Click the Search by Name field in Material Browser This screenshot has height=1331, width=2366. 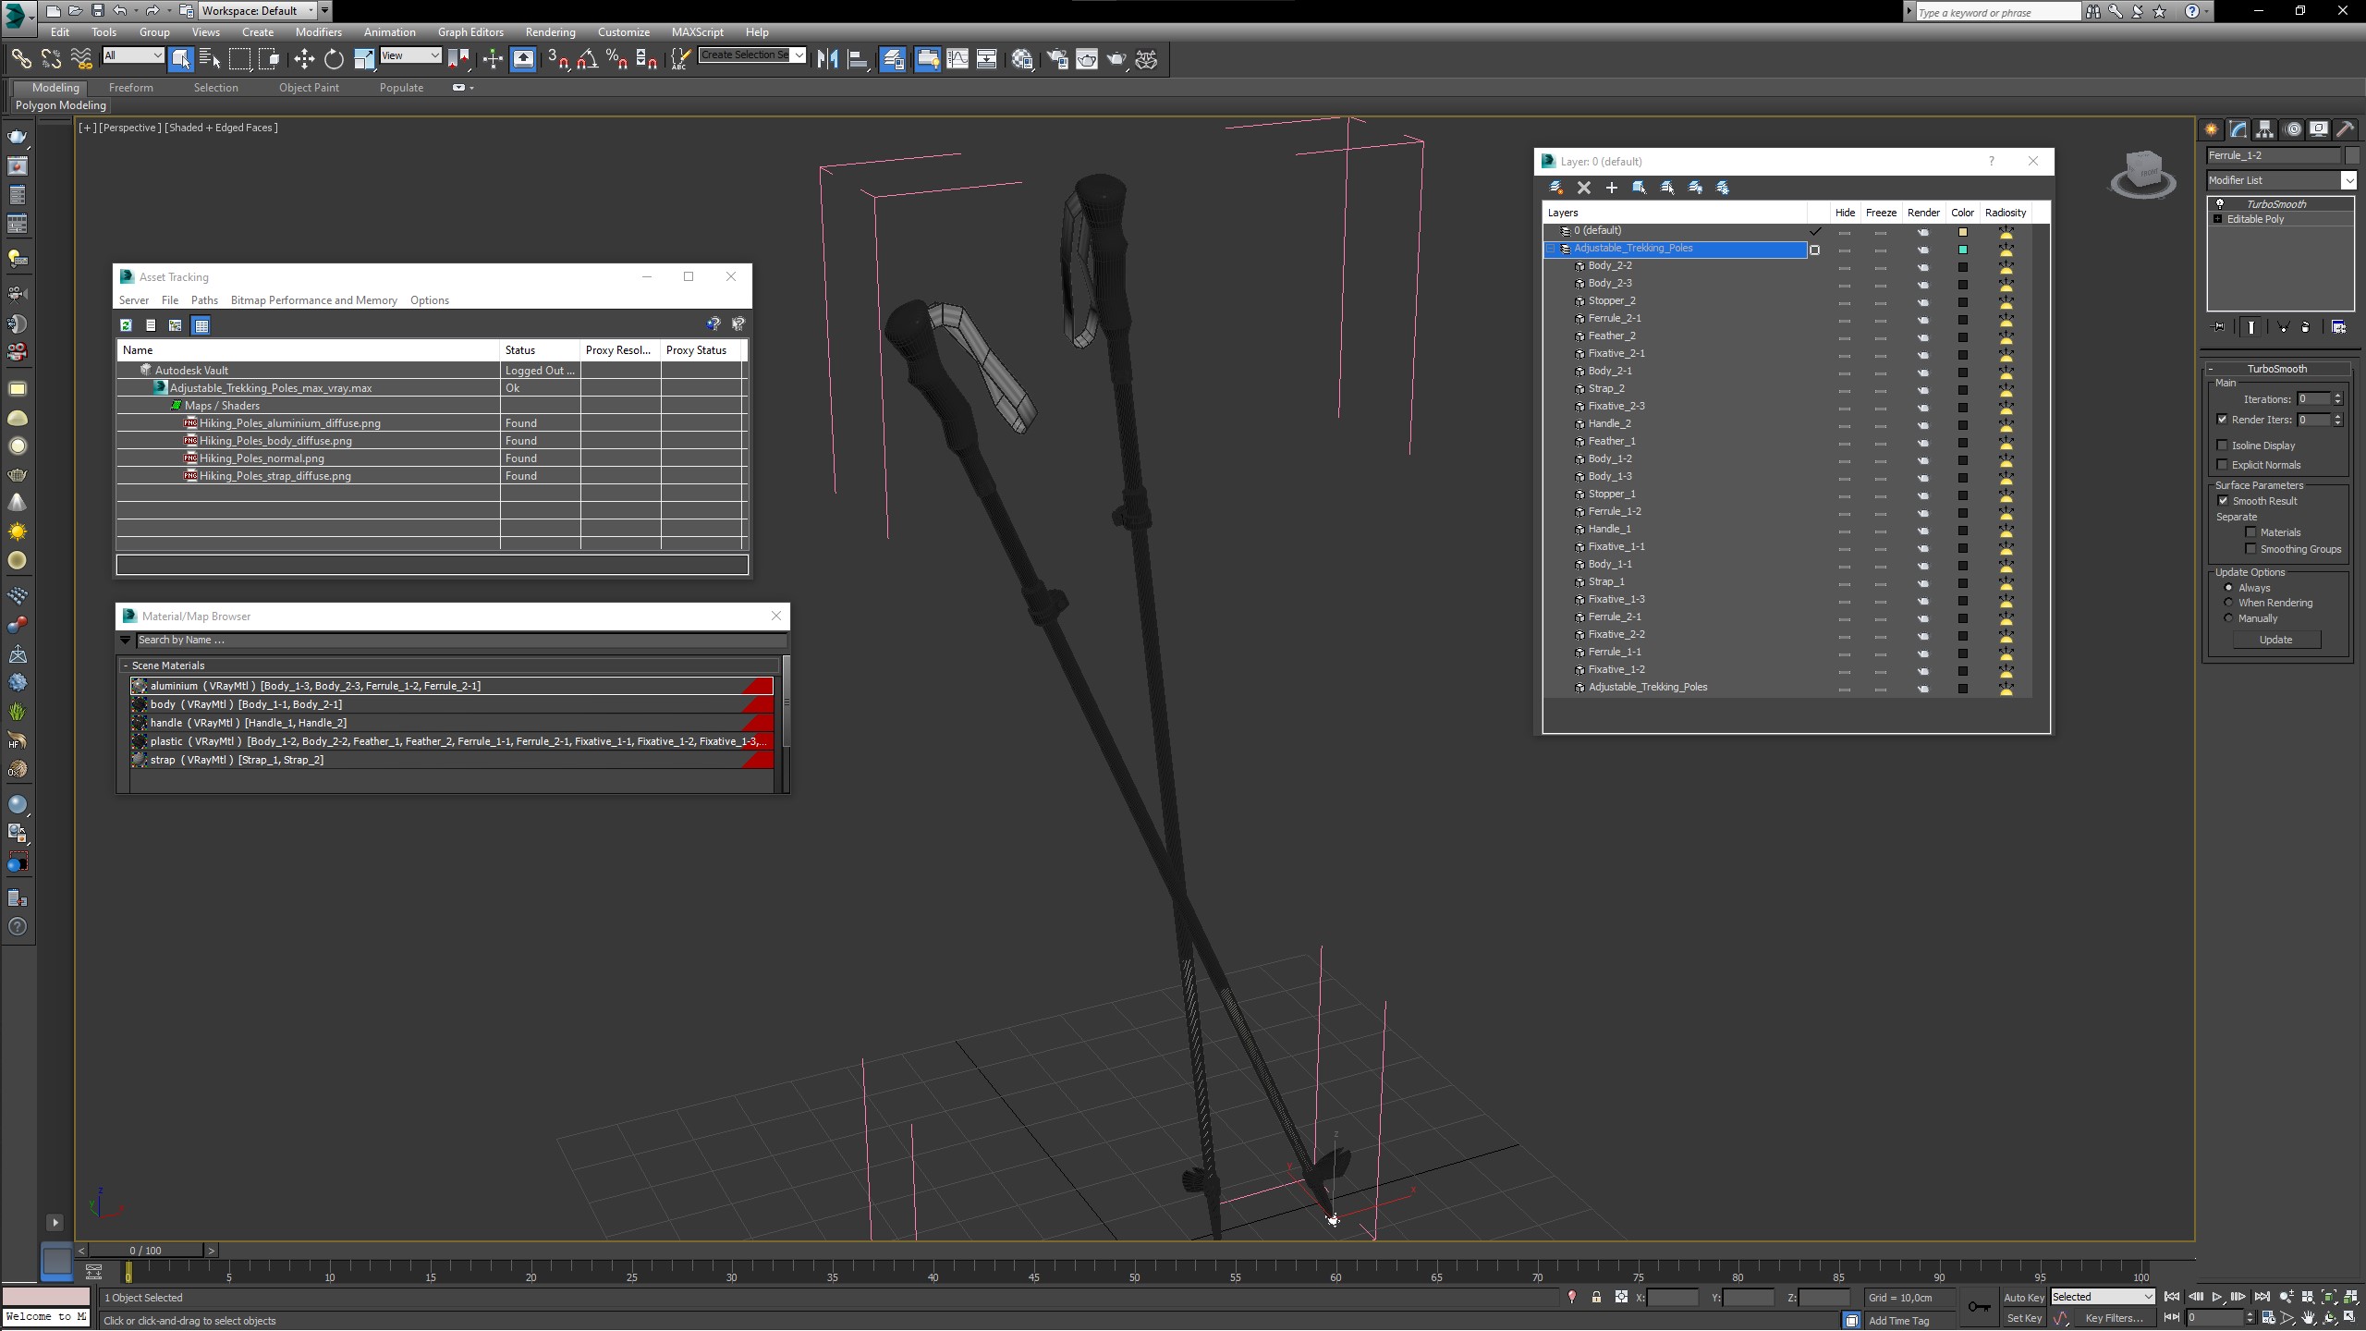point(460,640)
